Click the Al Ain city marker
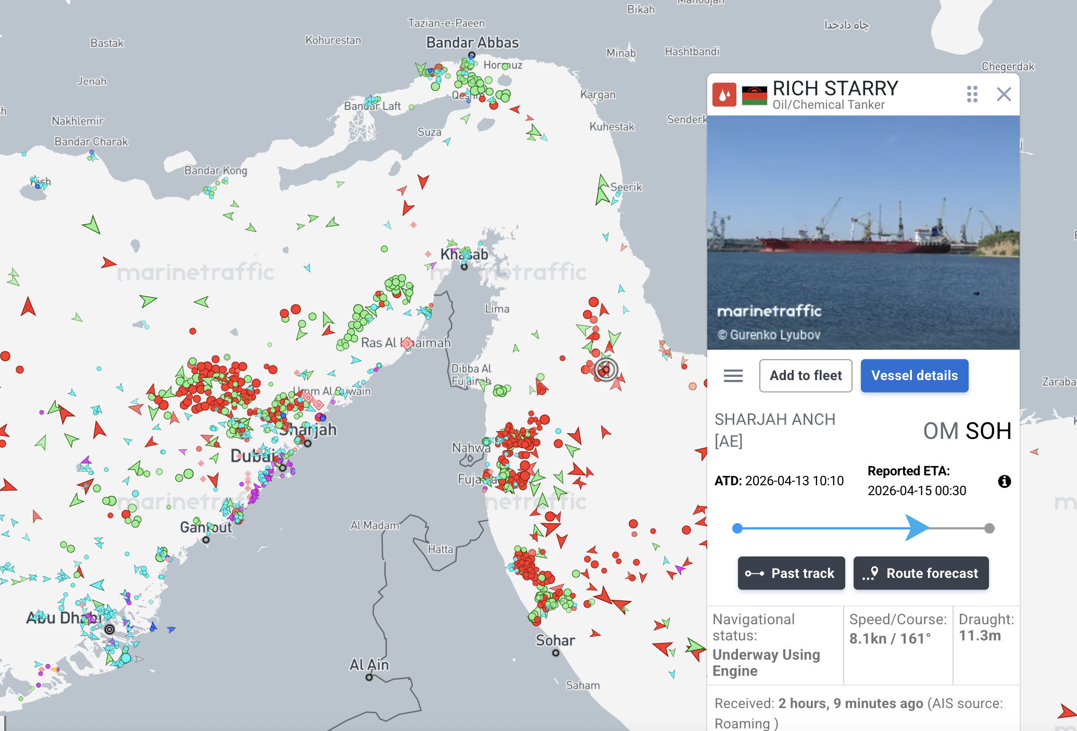This screenshot has height=731, width=1077. click(369, 677)
